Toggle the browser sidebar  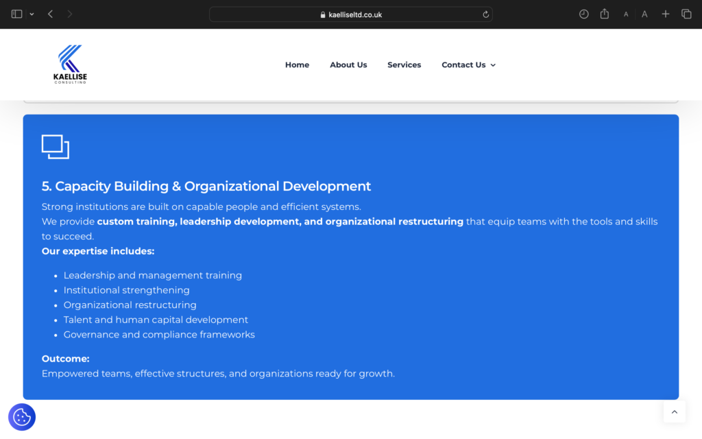point(16,13)
